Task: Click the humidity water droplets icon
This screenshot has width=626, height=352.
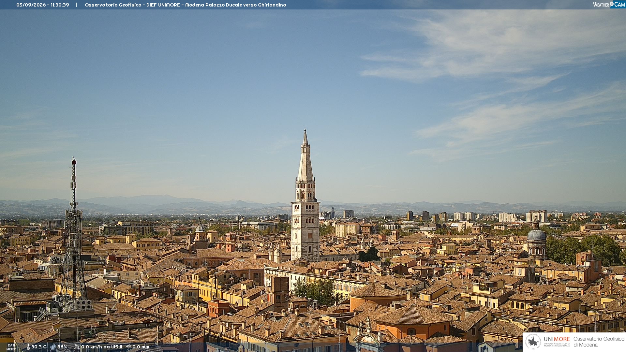Action: click(53, 347)
